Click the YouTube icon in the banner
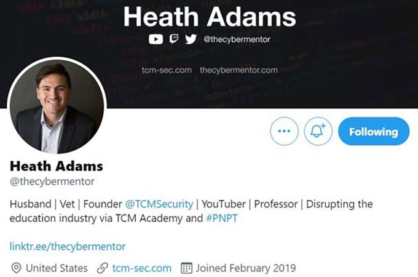This screenshot has height=277, width=418. point(156,39)
